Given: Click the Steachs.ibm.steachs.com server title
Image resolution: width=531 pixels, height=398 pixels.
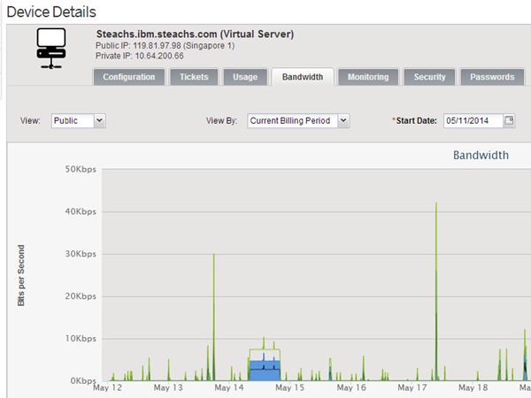Looking at the screenshot, I should 195,34.
